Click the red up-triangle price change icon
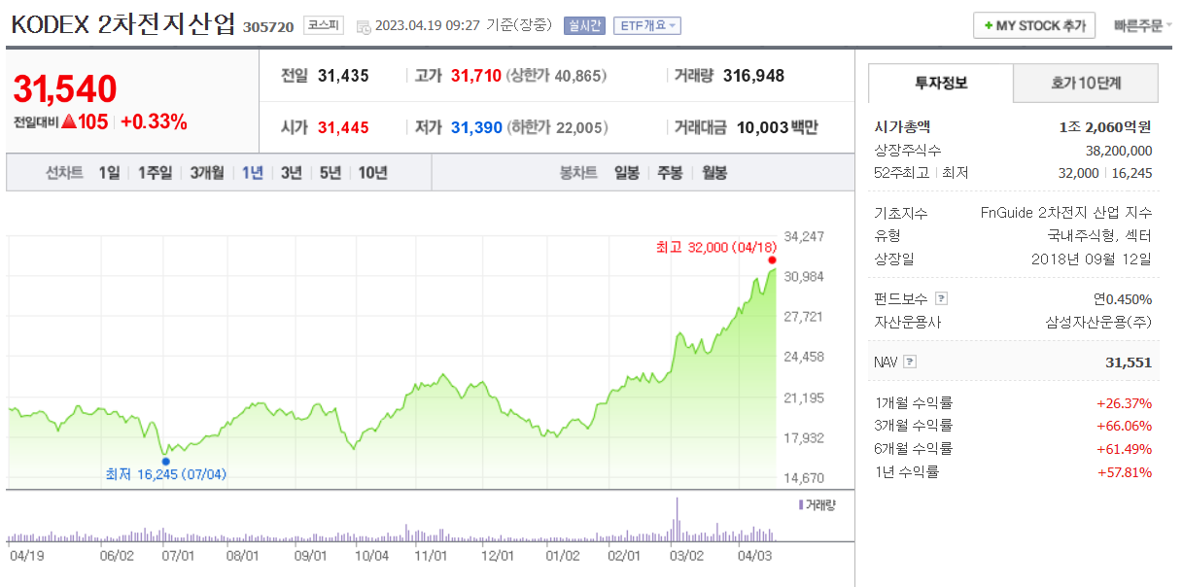Viewport: 1183px width, 587px height. click(x=68, y=122)
